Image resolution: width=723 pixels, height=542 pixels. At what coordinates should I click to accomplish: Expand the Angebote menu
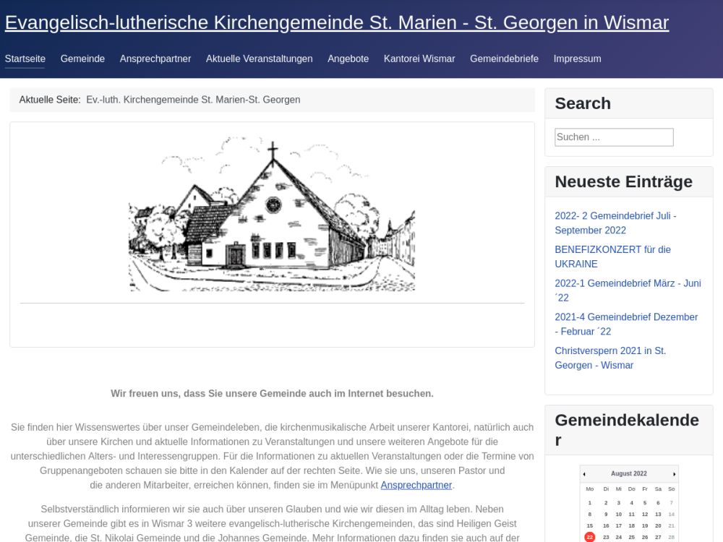click(348, 59)
